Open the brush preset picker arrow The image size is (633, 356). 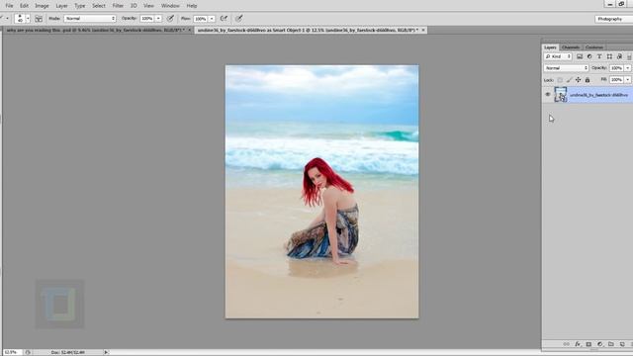pyautogui.click(x=28, y=19)
